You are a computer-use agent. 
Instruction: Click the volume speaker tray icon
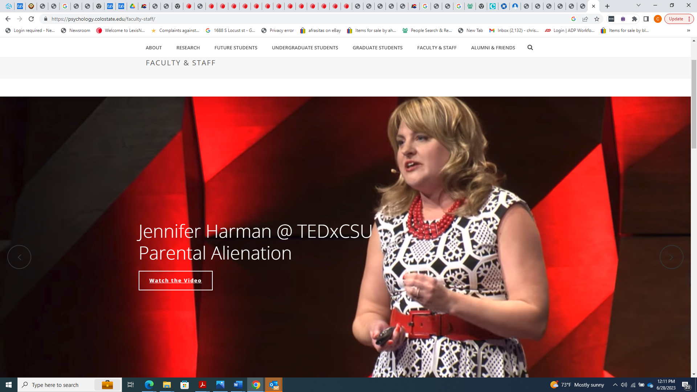click(x=624, y=385)
